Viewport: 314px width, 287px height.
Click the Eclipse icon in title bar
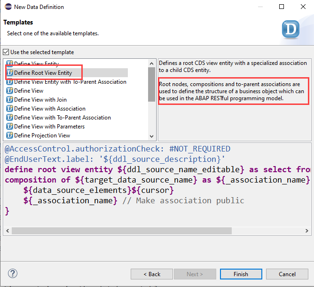click(8, 7)
